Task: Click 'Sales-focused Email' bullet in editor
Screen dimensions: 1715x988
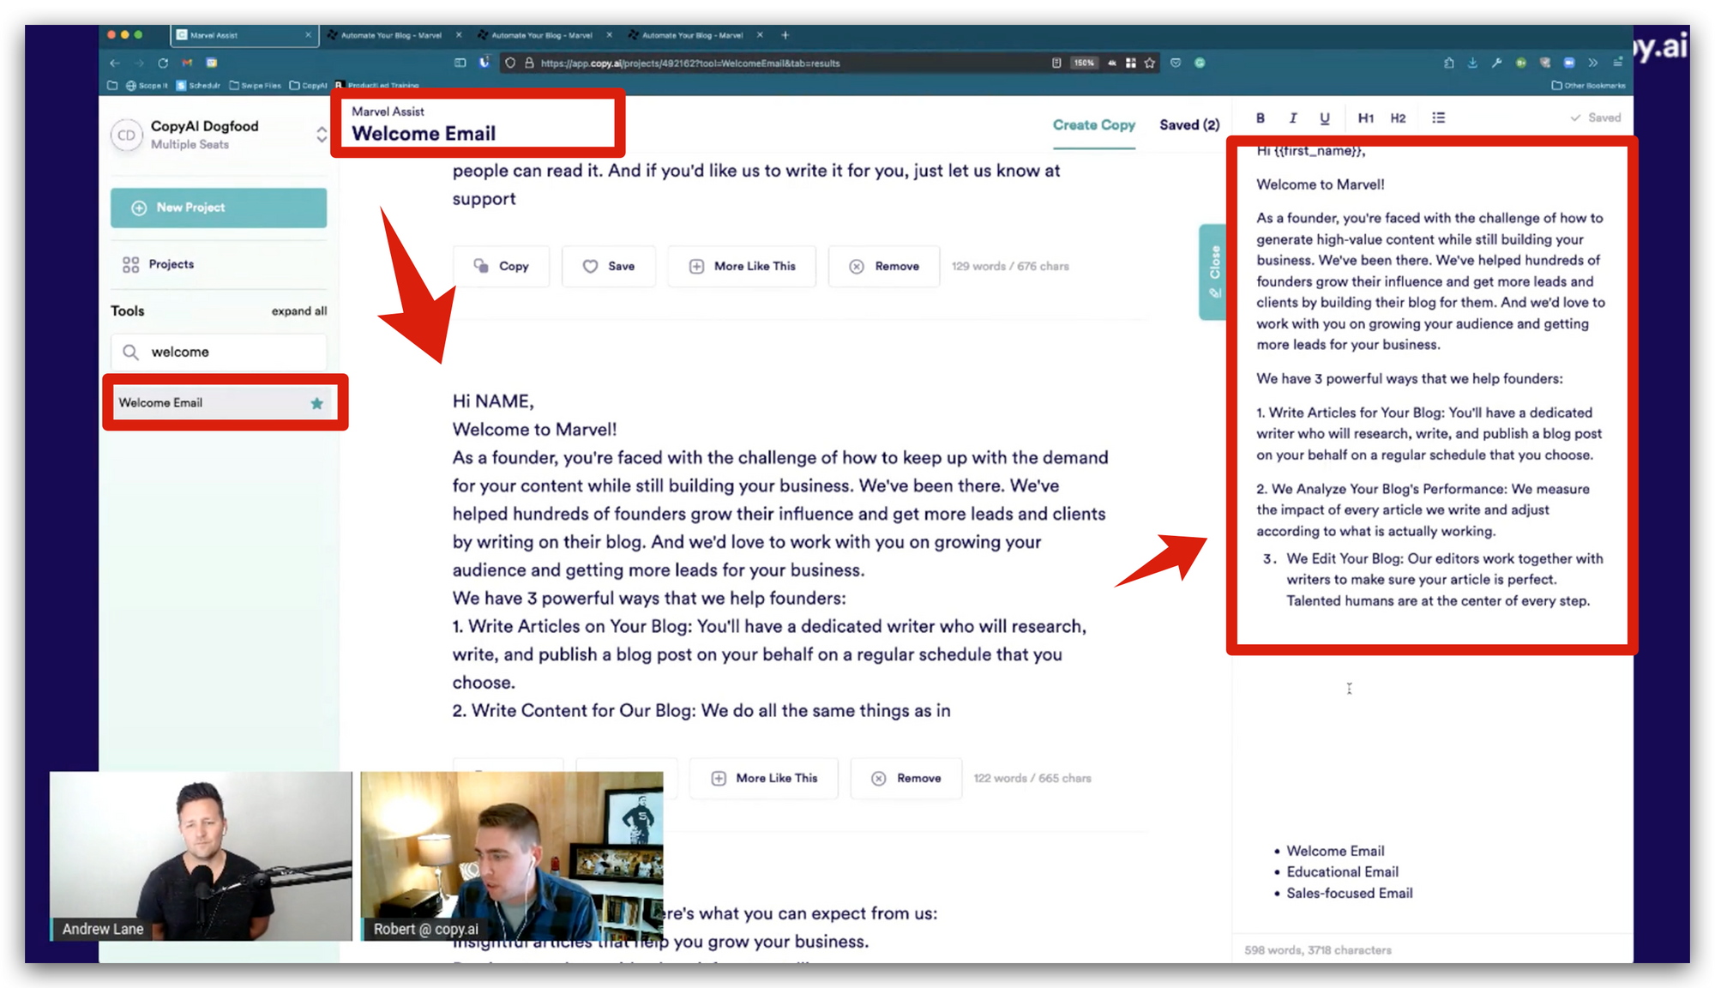Action: pyautogui.click(x=1349, y=894)
